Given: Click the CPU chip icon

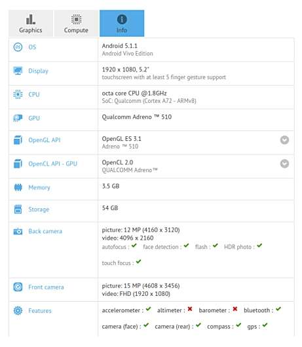Looking at the screenshot, I should [18, 94].
